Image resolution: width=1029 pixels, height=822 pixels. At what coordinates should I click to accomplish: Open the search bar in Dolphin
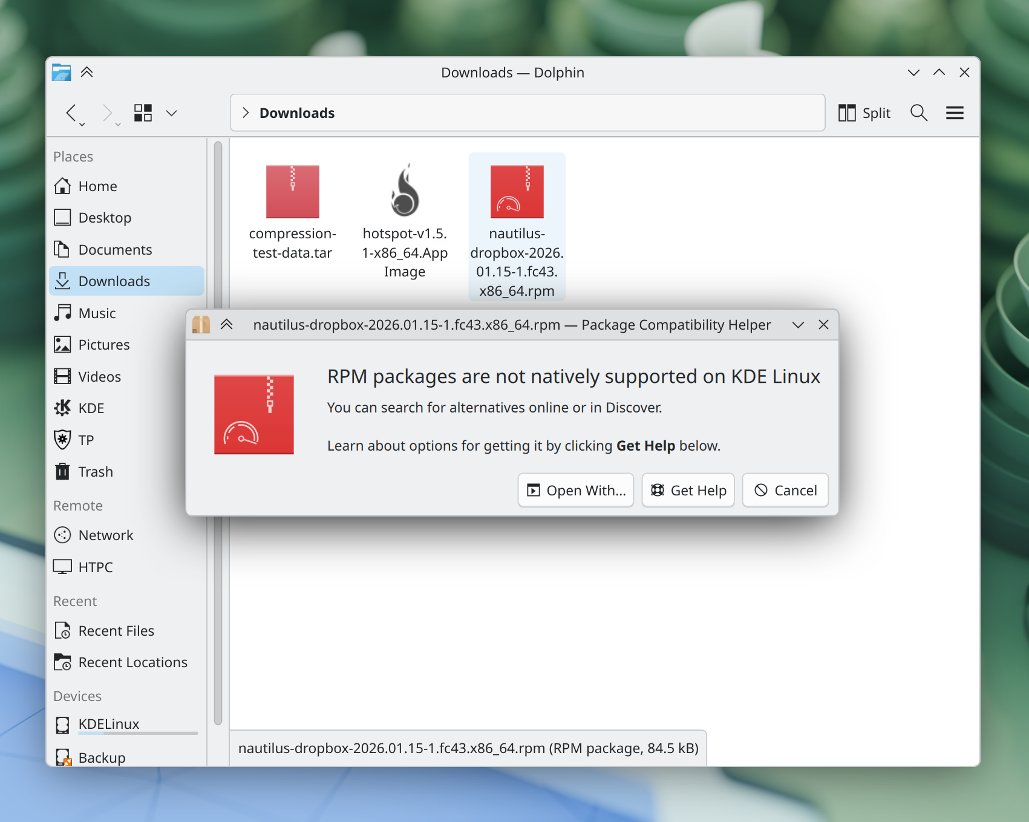[918, 113]
